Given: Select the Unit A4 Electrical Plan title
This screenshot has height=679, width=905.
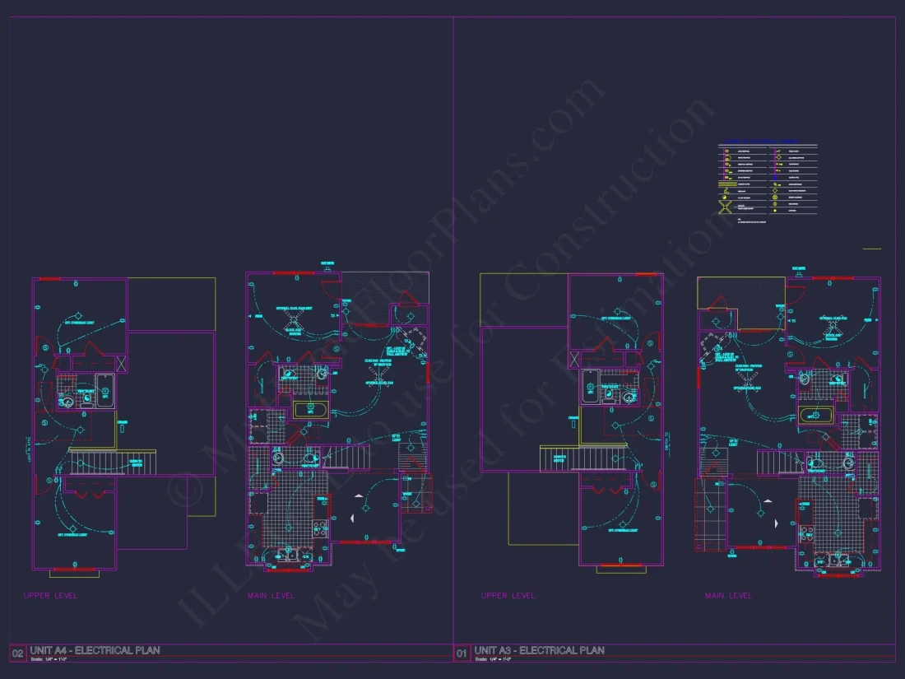Looking at the screenshot, I should pos(95,650).
